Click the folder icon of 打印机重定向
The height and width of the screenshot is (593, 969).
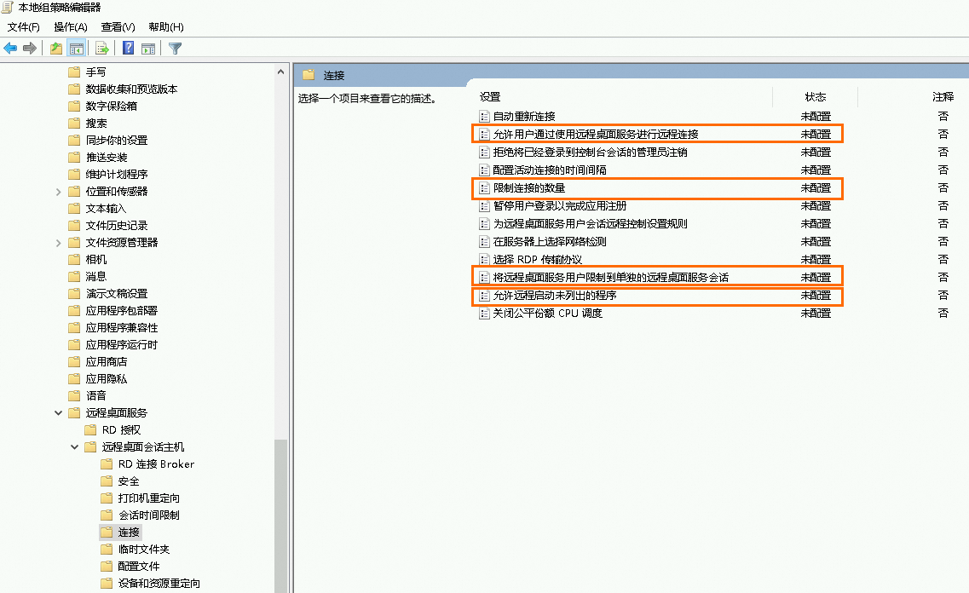[107, 498]
